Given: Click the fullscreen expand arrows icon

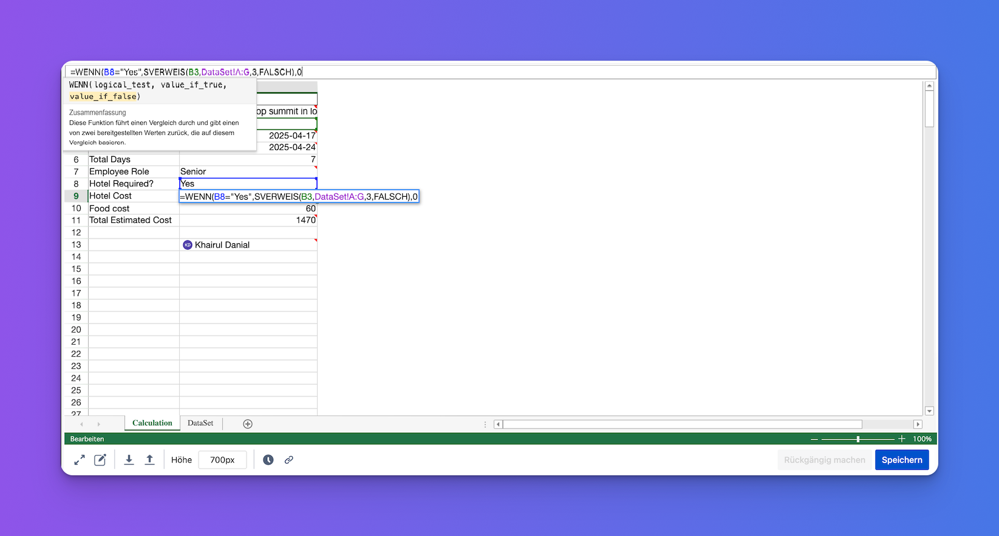Looking at the screenshot, I should coord(80,460).
